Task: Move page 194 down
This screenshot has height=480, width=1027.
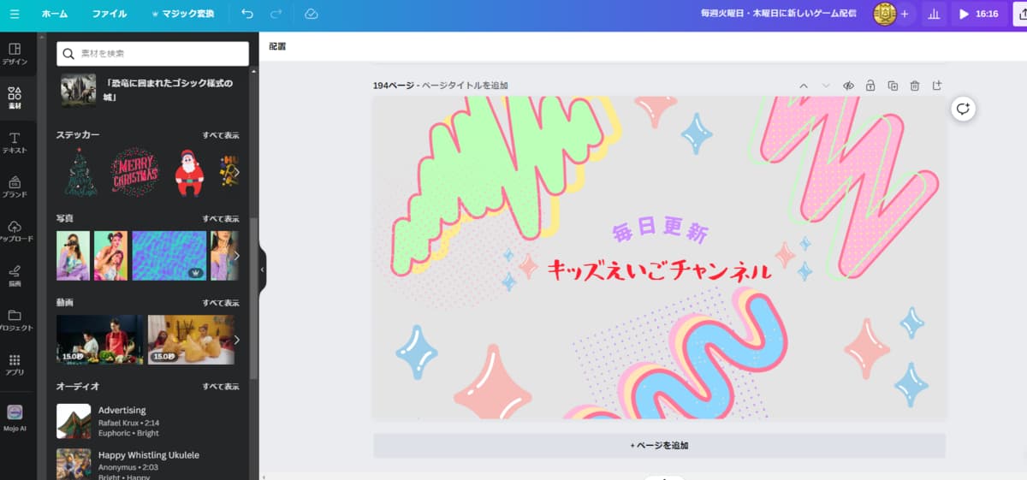Action: click(826, 86)
